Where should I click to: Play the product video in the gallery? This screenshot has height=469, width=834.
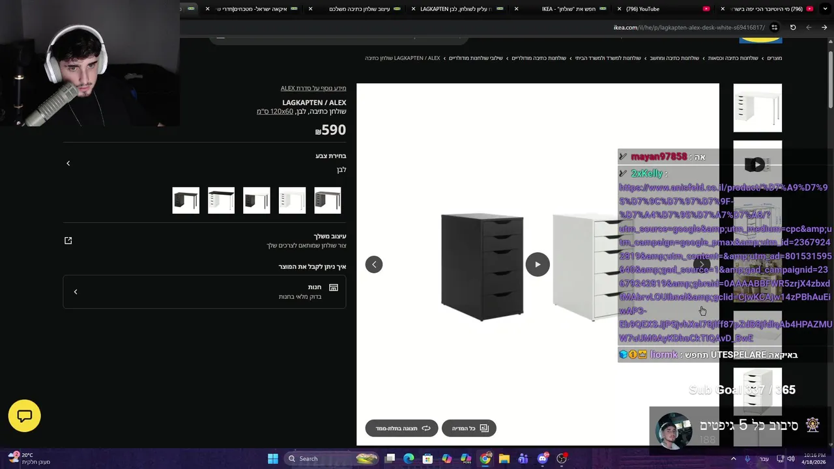click(538, 264)
